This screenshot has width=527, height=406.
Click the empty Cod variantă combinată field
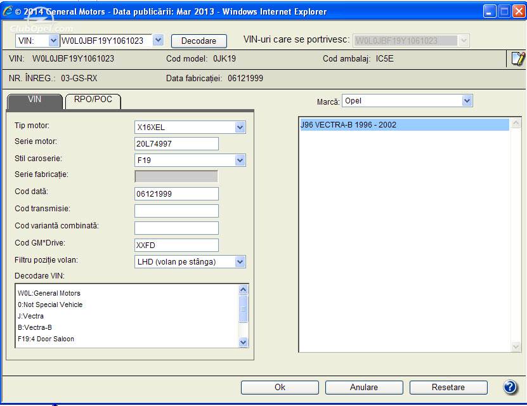point(176,228)
